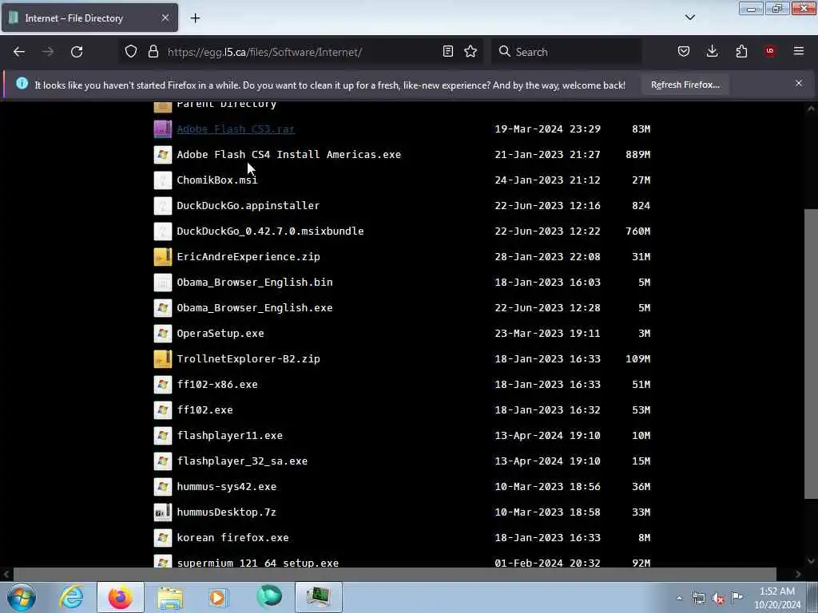Open the ChomikBox.msi file link
818x613 pixels.
click(x=217, y=180)
